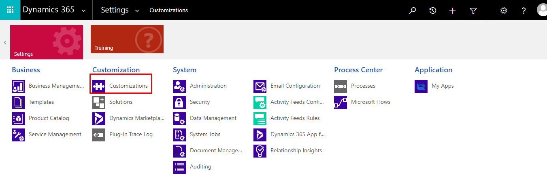Open the Solutions link
547x183 pixels.
(121, 102)
